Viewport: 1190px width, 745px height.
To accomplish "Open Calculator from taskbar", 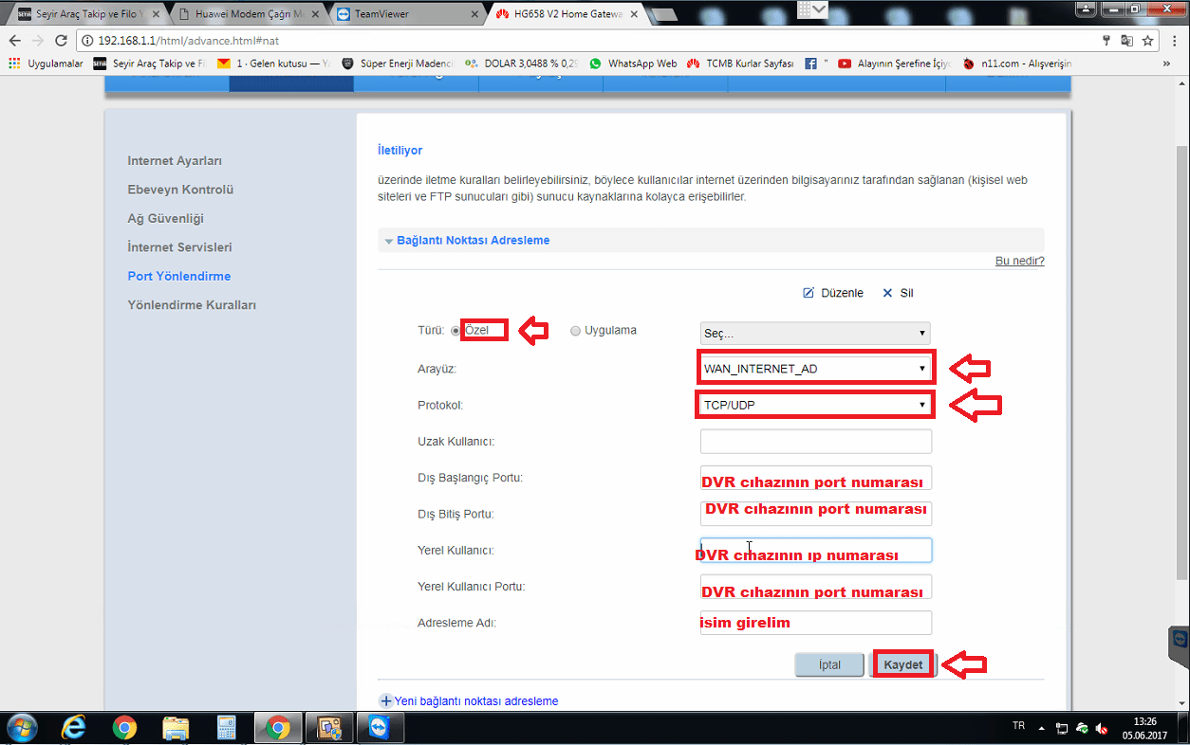I will [x=227, y=728].
